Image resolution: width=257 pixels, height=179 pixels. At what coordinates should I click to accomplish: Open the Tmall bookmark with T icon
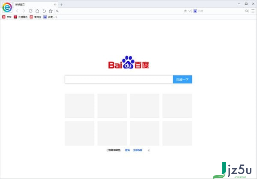coord(21,17)
